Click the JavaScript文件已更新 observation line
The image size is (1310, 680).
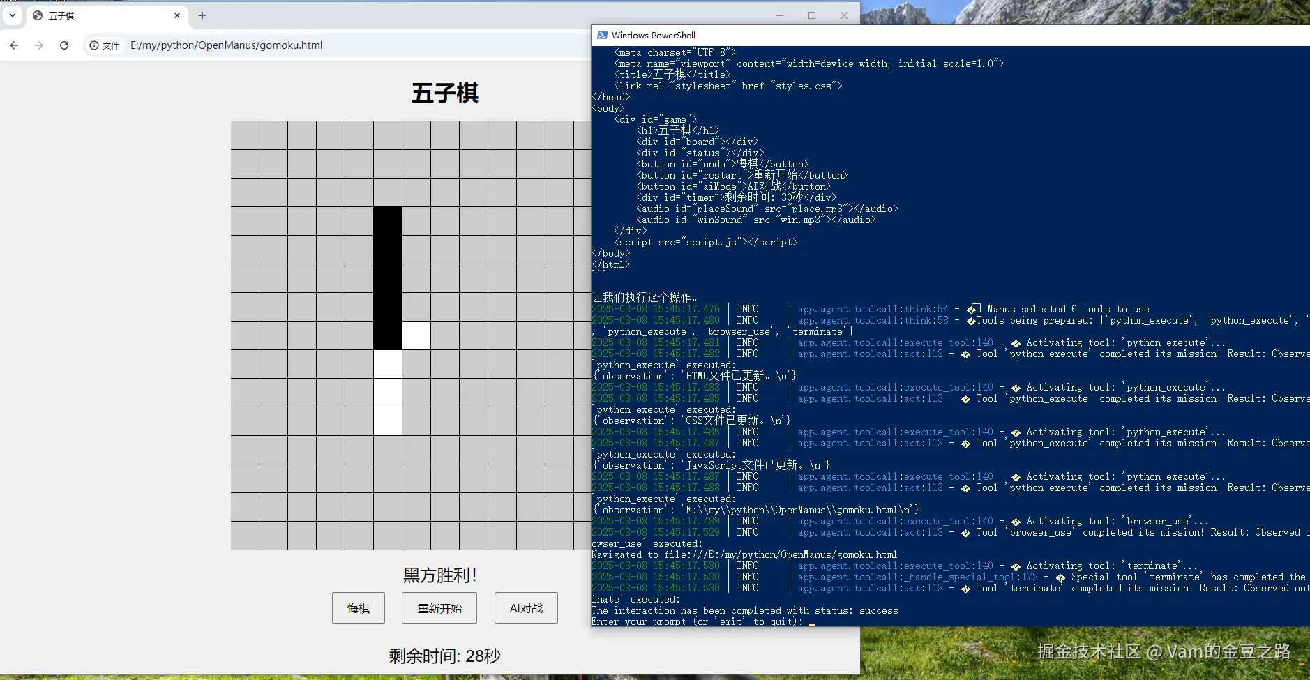(712, 465)
